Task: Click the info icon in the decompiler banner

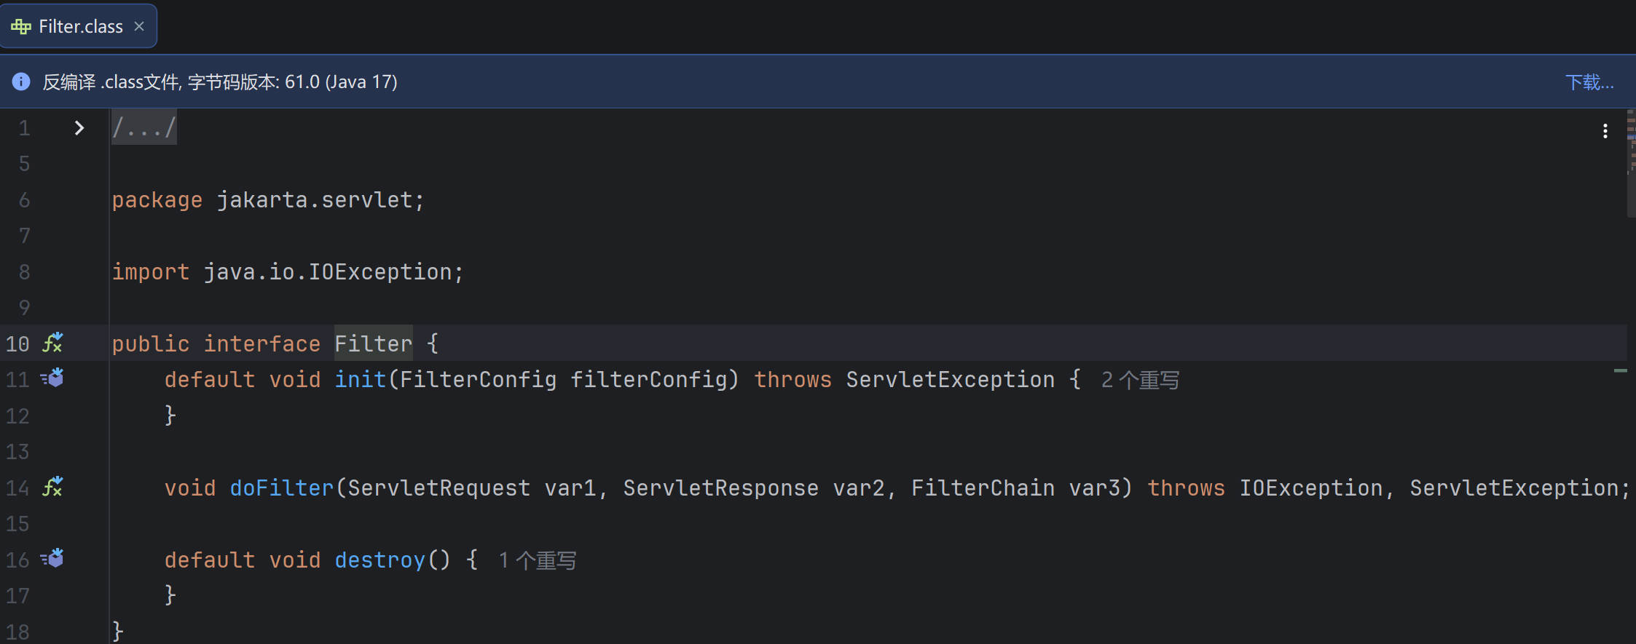Action: point(21,82)
